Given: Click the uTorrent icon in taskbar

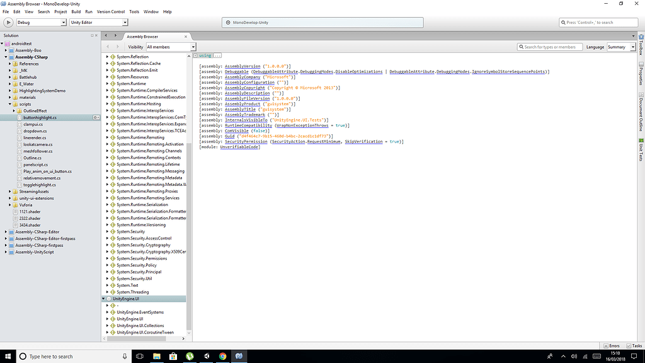Looking at the screenshot, I should point(189,356).
